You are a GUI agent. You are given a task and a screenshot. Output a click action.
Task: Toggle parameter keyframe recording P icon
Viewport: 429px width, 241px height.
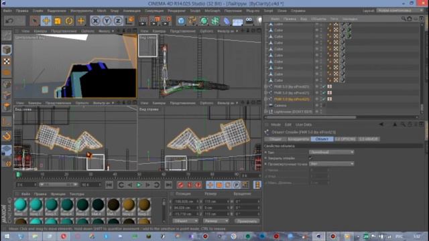coord(237,185)
